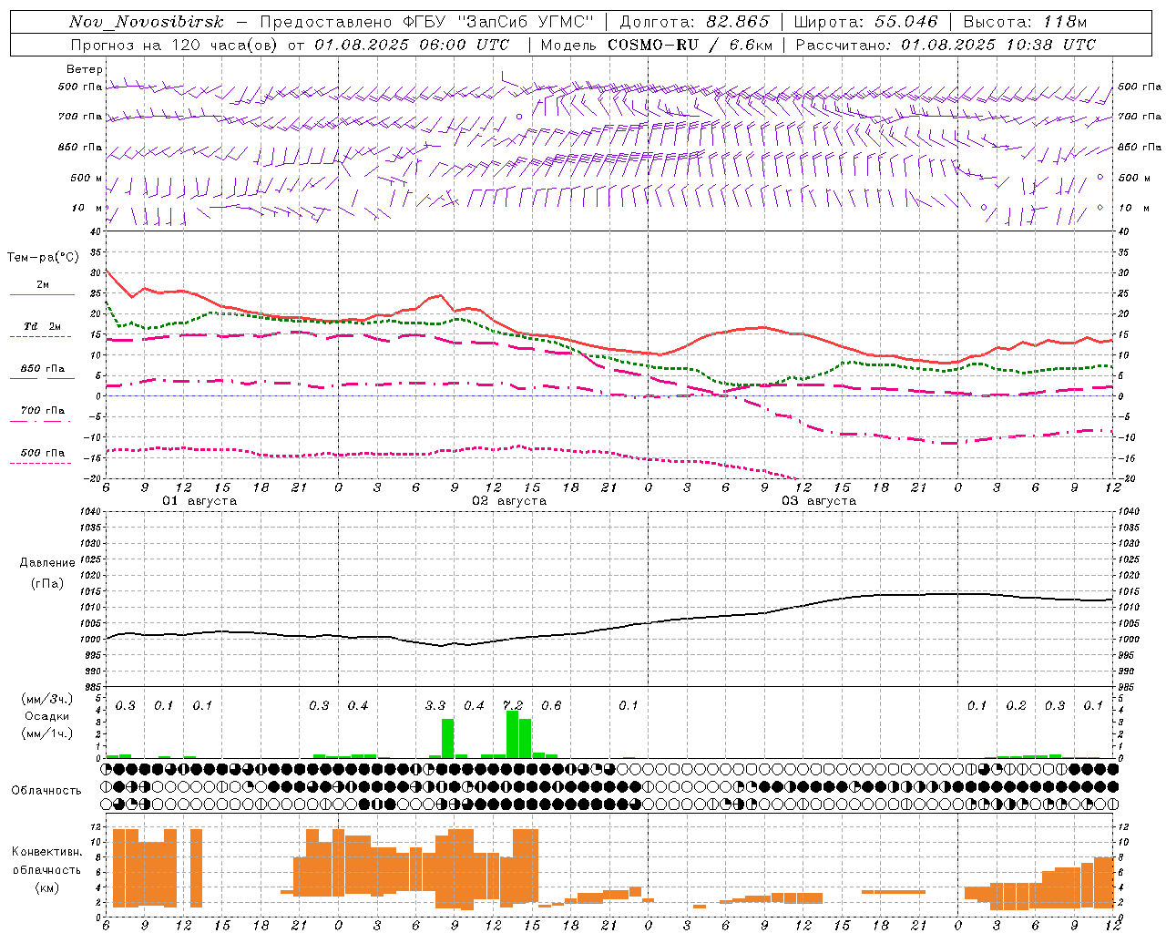
Task: Select the Облачность cloudiness label
Action: [46, 790]
